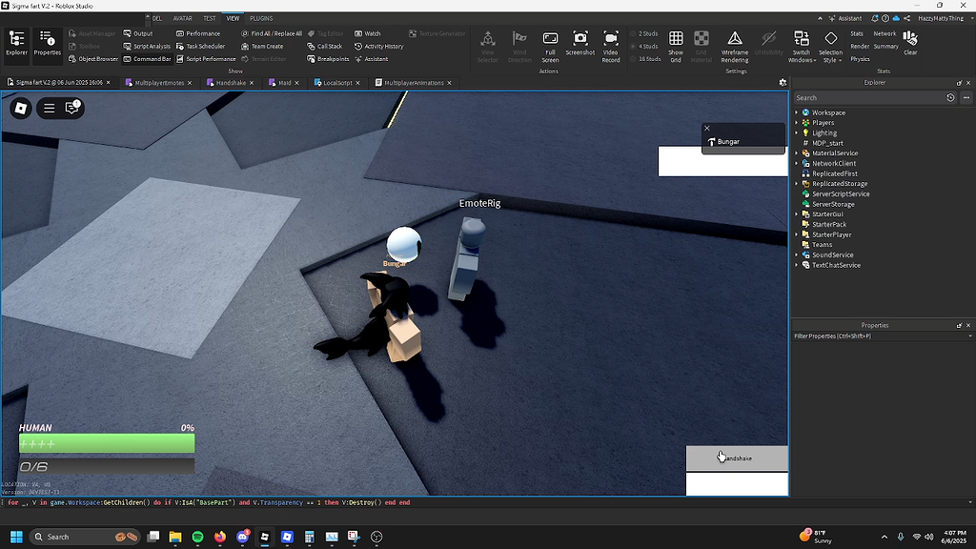The image size is (976, 549).
Task: Switch to the TEST ribbon tab
Action: (209, 18)
